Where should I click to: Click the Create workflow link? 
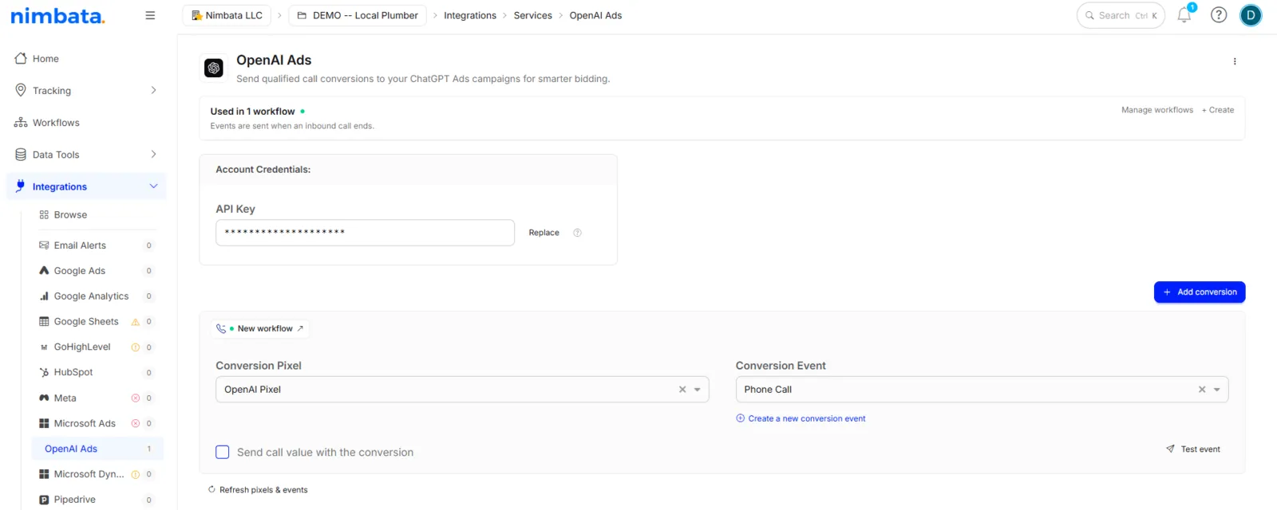1218,110
